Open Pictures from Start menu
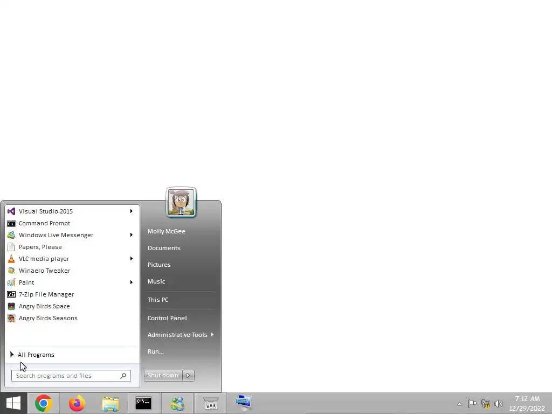Screen dimensions: 552x414 click(x=159, y=265)
